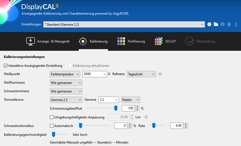The image size is (241, 146).
Task: Open the Gamma value 2.2 dropdown
Action: (109, 100)
